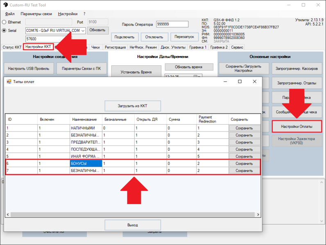This screenshot has height=245, width=326.
Task: Open Настройки Оплаты settings
Action: click(297, 127)
